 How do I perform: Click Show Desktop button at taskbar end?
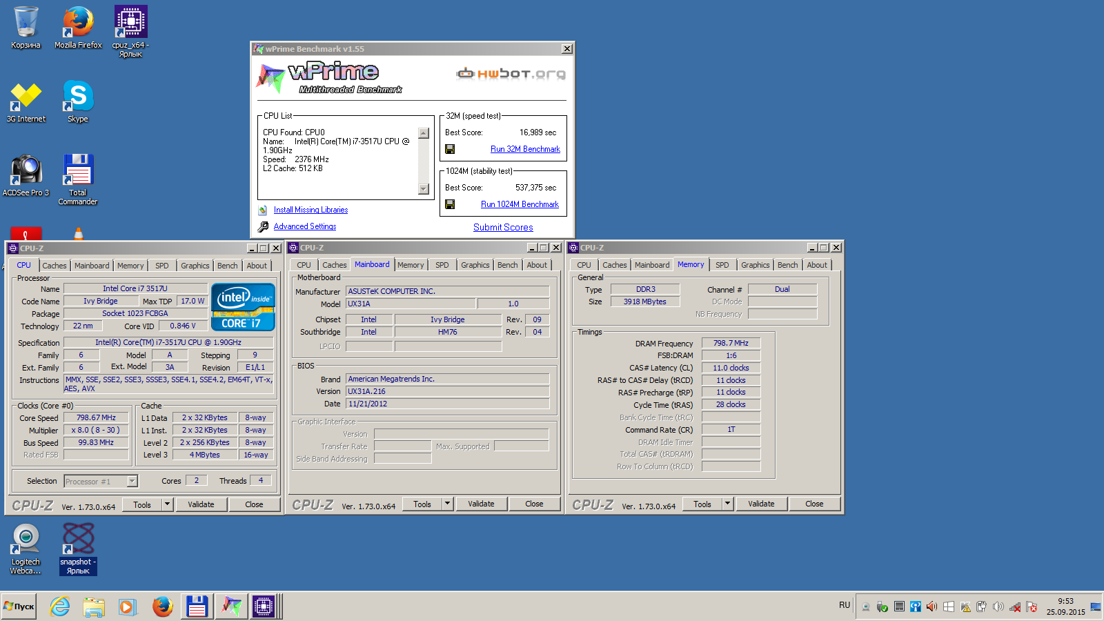(1096, 607)
